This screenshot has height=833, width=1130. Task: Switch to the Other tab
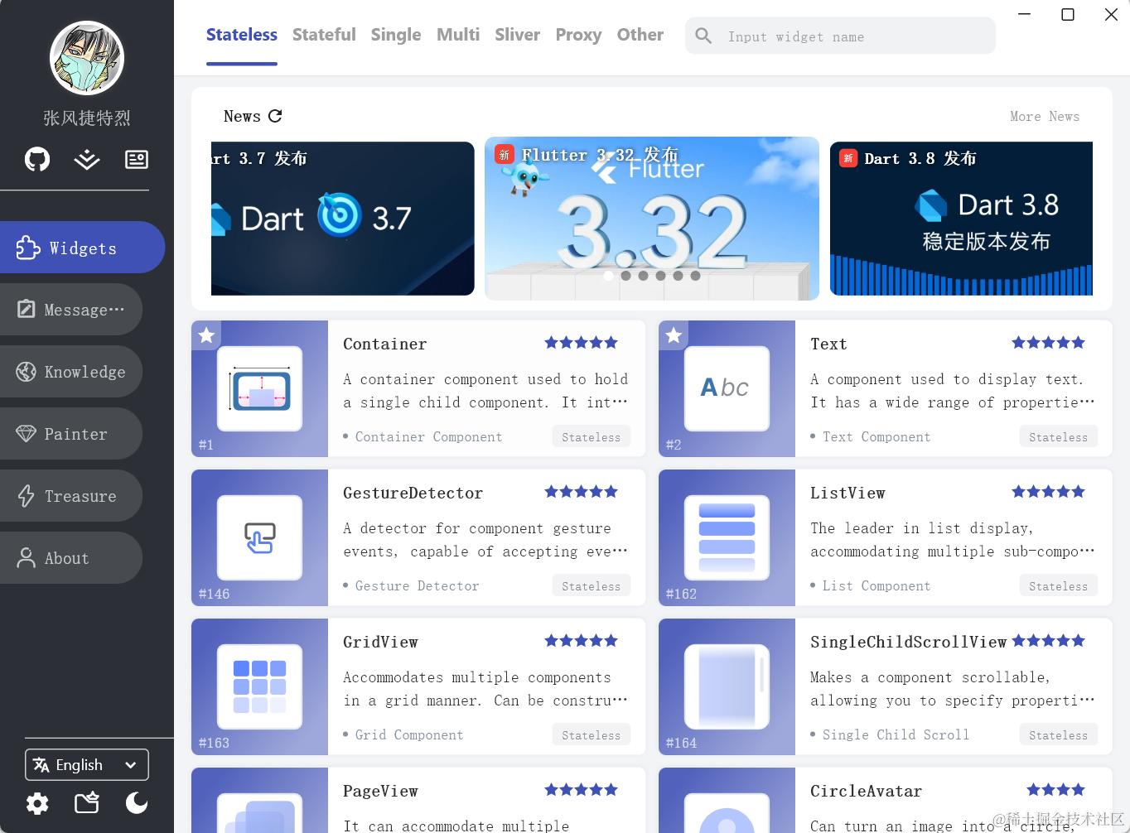pyautogui.click(x=640, y=35)
